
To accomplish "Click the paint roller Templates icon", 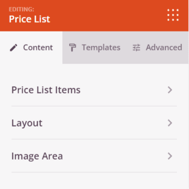I will (x=72, y=48).
